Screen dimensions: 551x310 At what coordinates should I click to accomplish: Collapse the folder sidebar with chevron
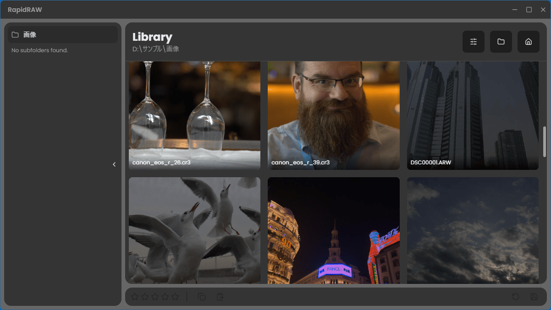(x=114, y=164)
